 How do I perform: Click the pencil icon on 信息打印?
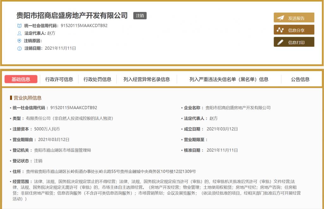280,42
